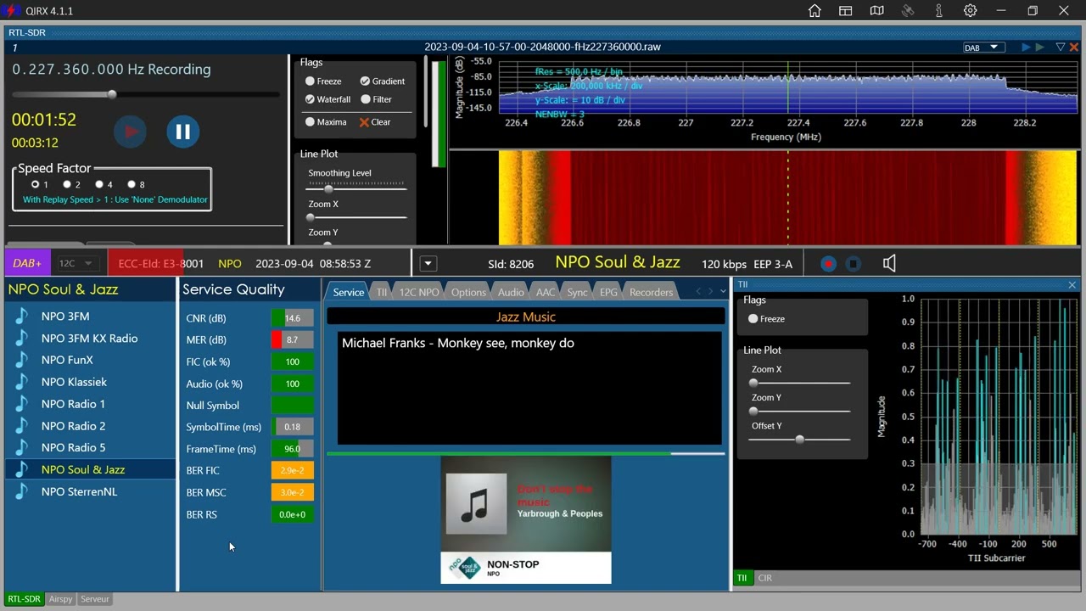
Task: Open the info icon in the title bar
Action: pyautogui.click(x=939, y=11)
